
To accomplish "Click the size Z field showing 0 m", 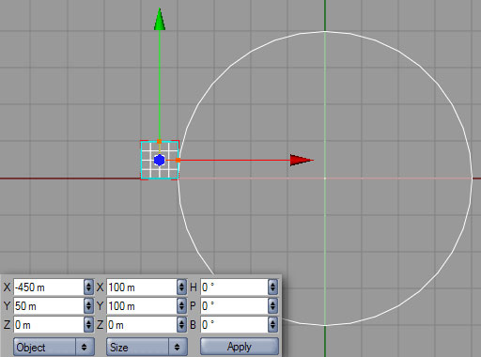I will pos(142,325).
